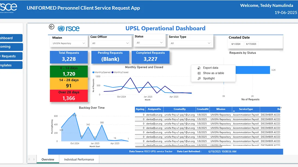Open the Case Officer dropdown

(x=110, y=43)
